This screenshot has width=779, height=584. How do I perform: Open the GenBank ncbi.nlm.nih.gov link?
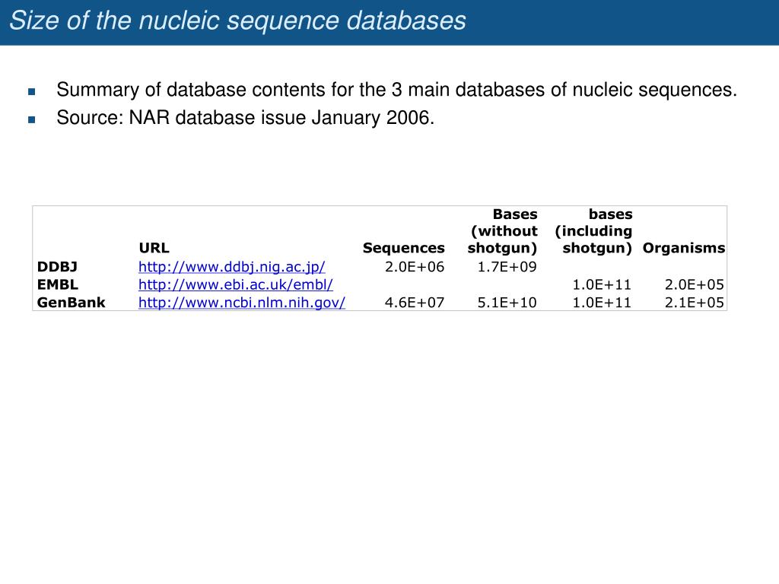(x=241, y=303)
